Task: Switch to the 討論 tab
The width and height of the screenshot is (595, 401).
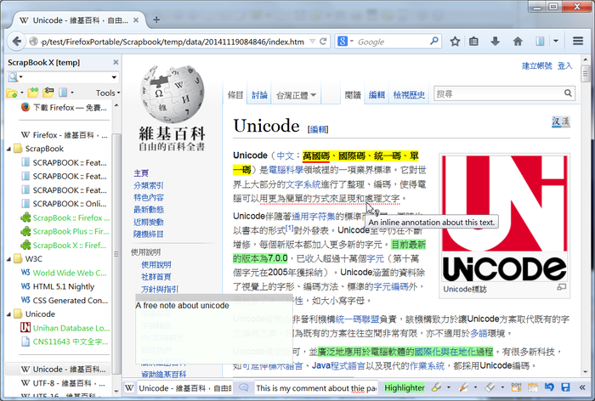Action: (259, 95)
